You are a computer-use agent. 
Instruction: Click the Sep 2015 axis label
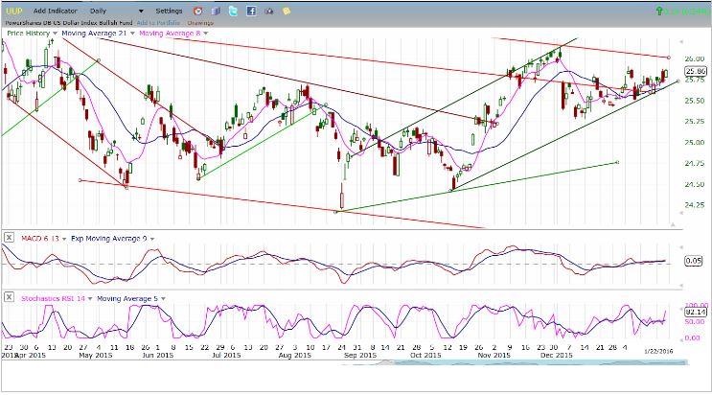(360, 355)
